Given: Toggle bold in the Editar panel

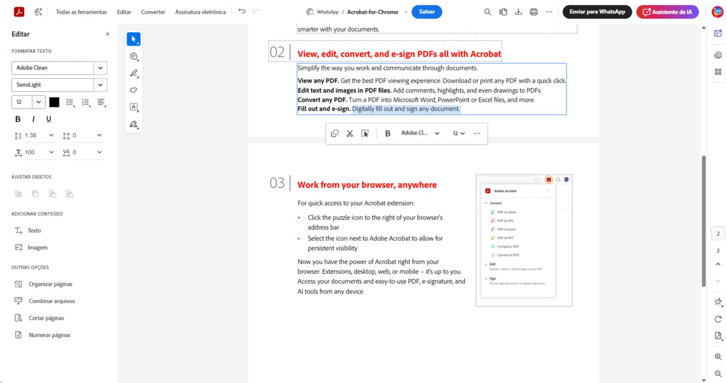Looking at the screenshot, I should 18,119.
